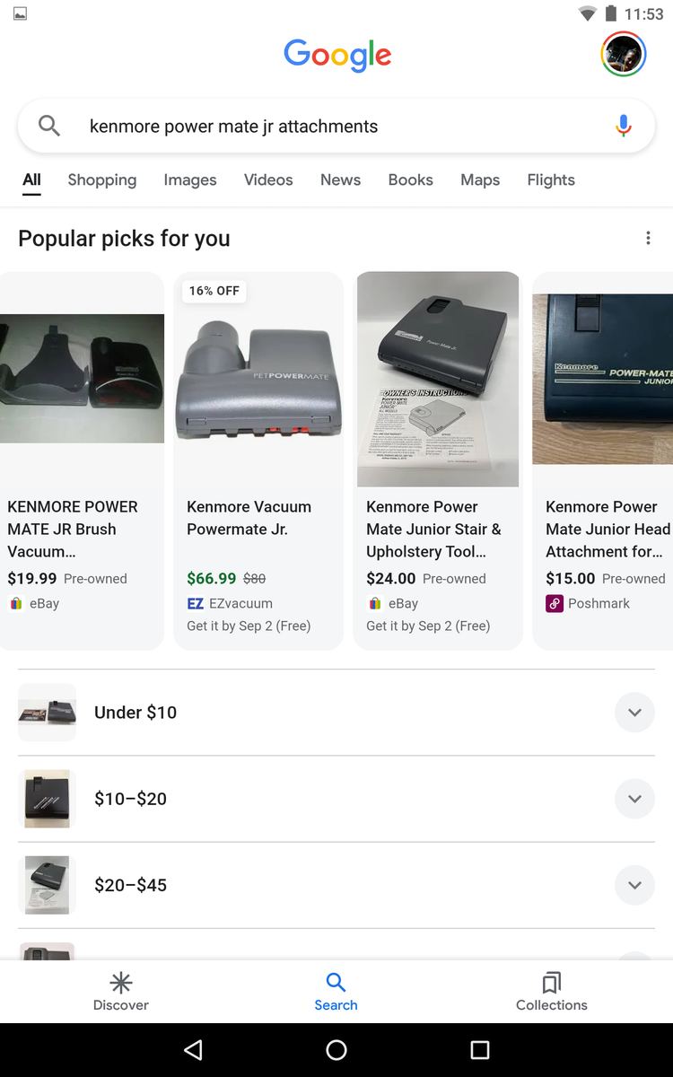673x1077 pixels.
Task: Tap the Search tab in bottom navigation
Action: tap(336, 991)
